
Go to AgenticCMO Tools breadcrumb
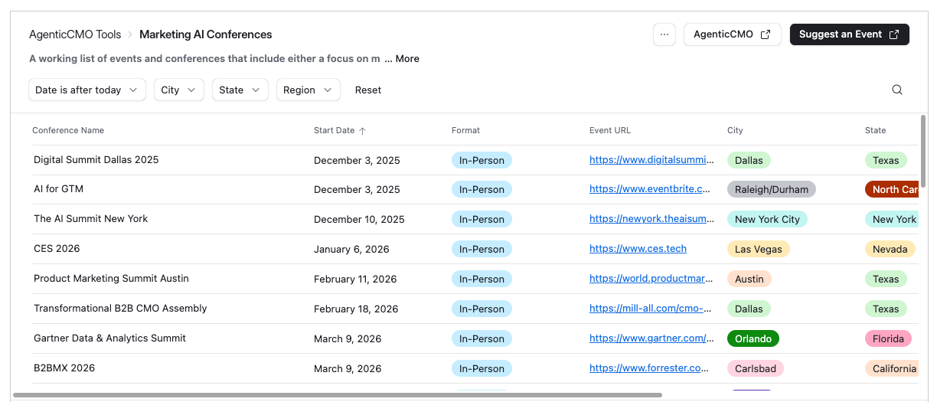[75, 34]
